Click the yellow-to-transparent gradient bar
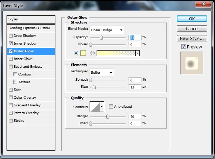The width and height of the screenshot is (215, 159). tap(116, 53)
